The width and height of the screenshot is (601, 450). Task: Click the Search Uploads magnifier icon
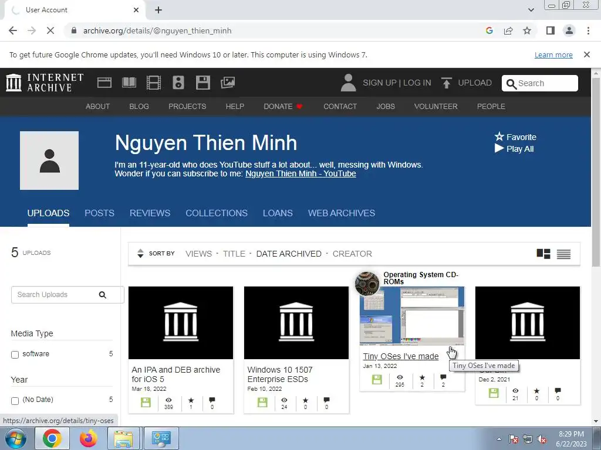click(x=102, y=295)
